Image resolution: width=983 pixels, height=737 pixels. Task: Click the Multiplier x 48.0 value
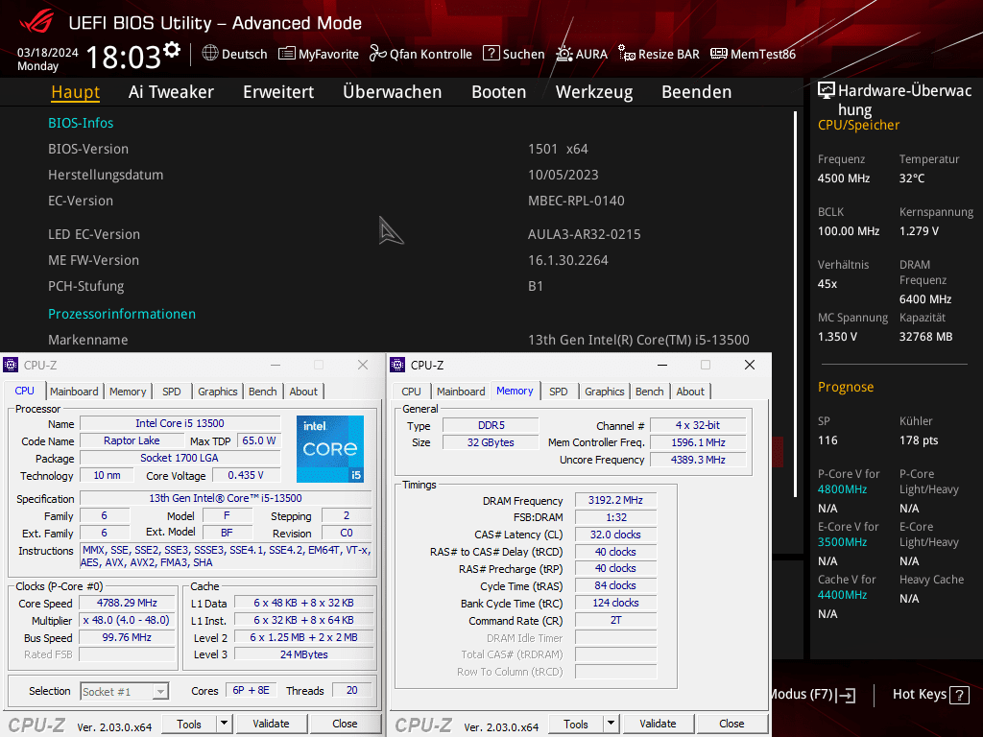tap(127, 620)
